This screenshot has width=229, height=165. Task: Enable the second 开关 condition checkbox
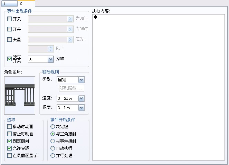point(9,29)
